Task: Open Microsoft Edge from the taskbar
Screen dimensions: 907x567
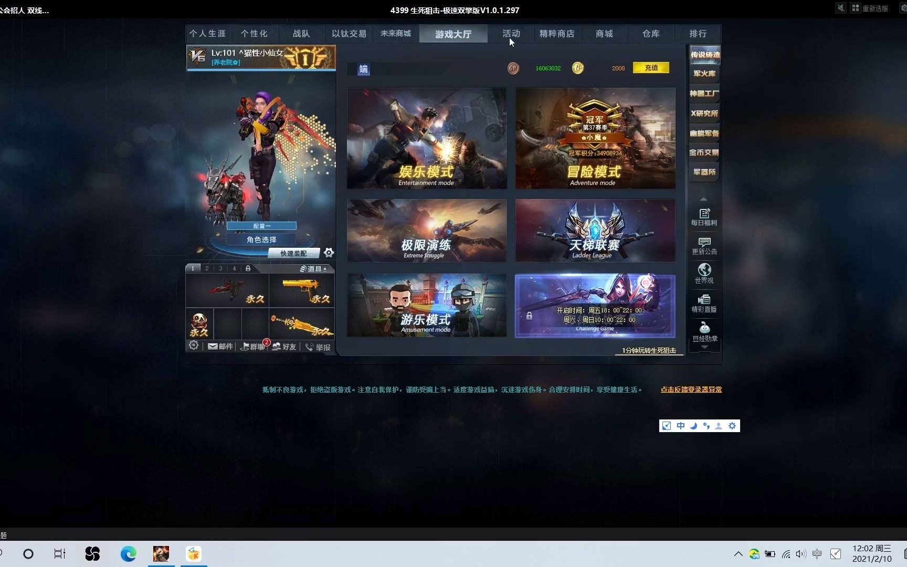Action: pyautogui.click(x=128, y=554)
